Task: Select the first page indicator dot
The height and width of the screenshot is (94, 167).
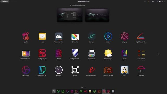Action: click(x=82, y=87)
